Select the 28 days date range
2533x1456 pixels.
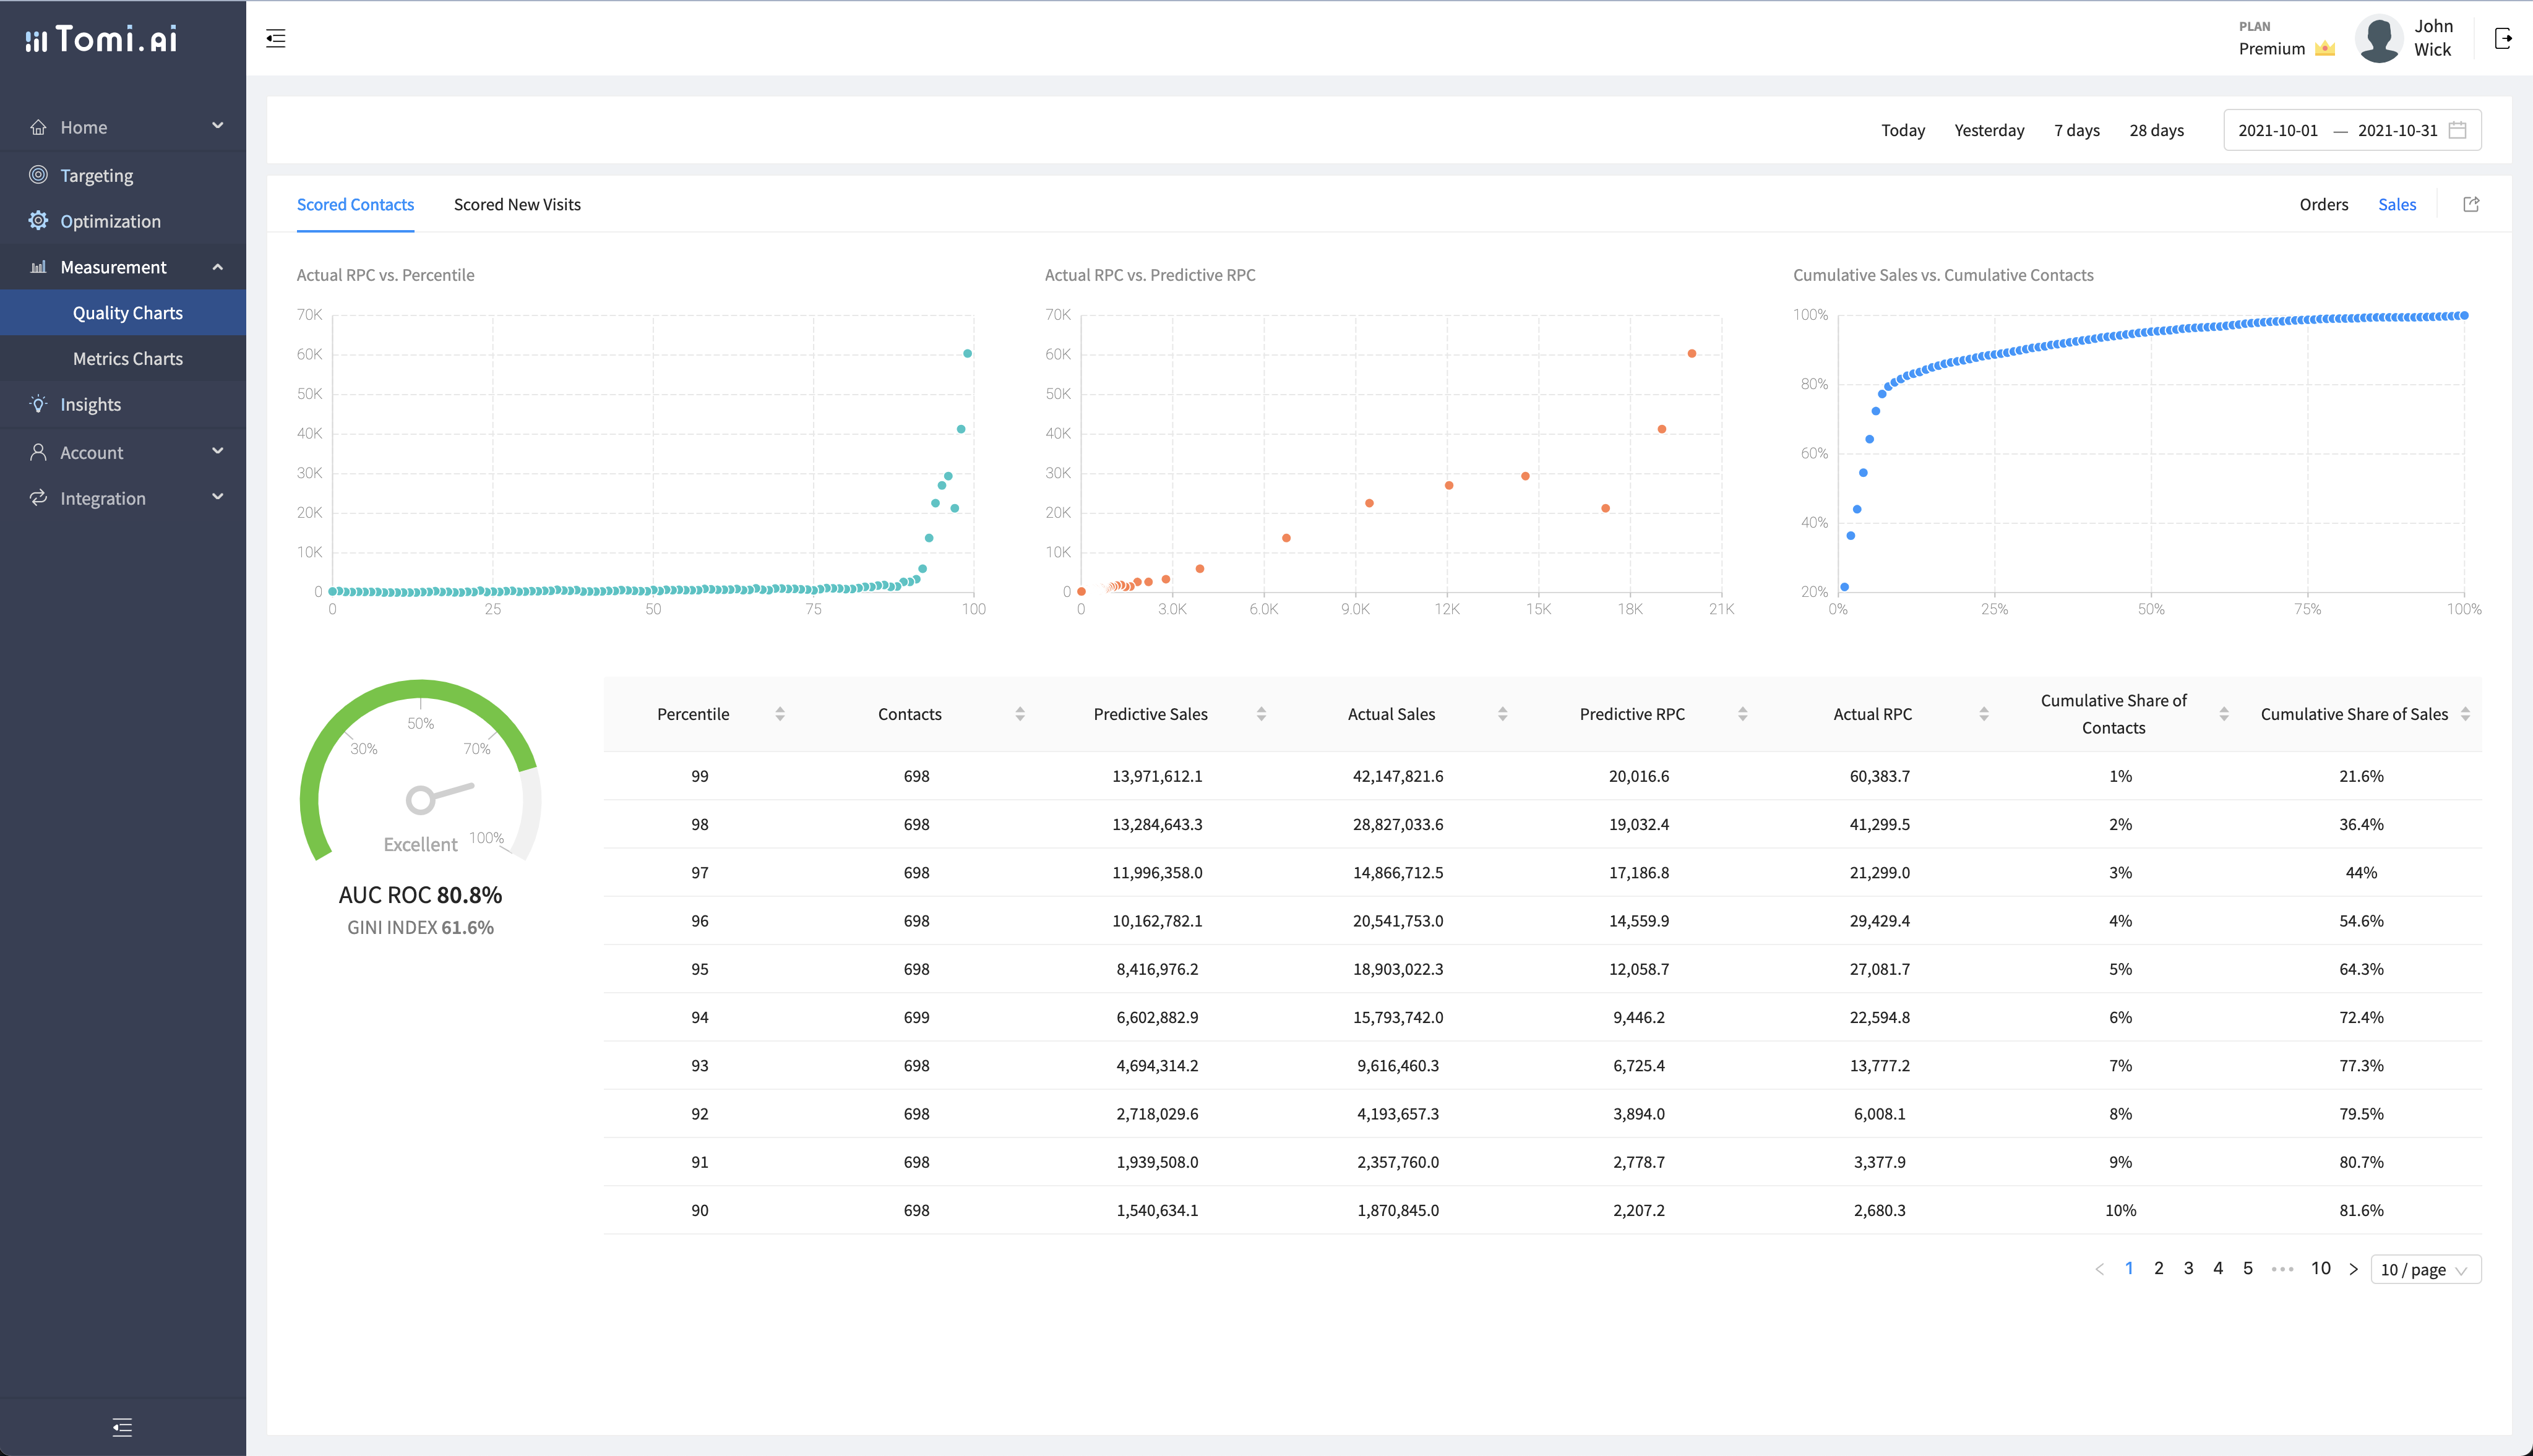2156,130
